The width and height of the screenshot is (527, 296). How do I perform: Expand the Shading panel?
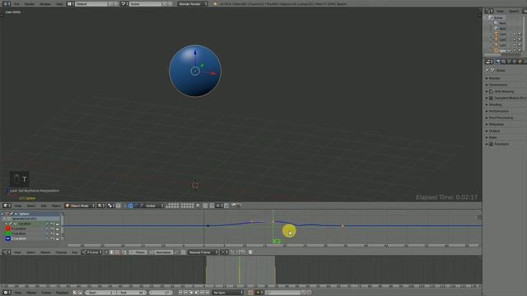(487, 104)
